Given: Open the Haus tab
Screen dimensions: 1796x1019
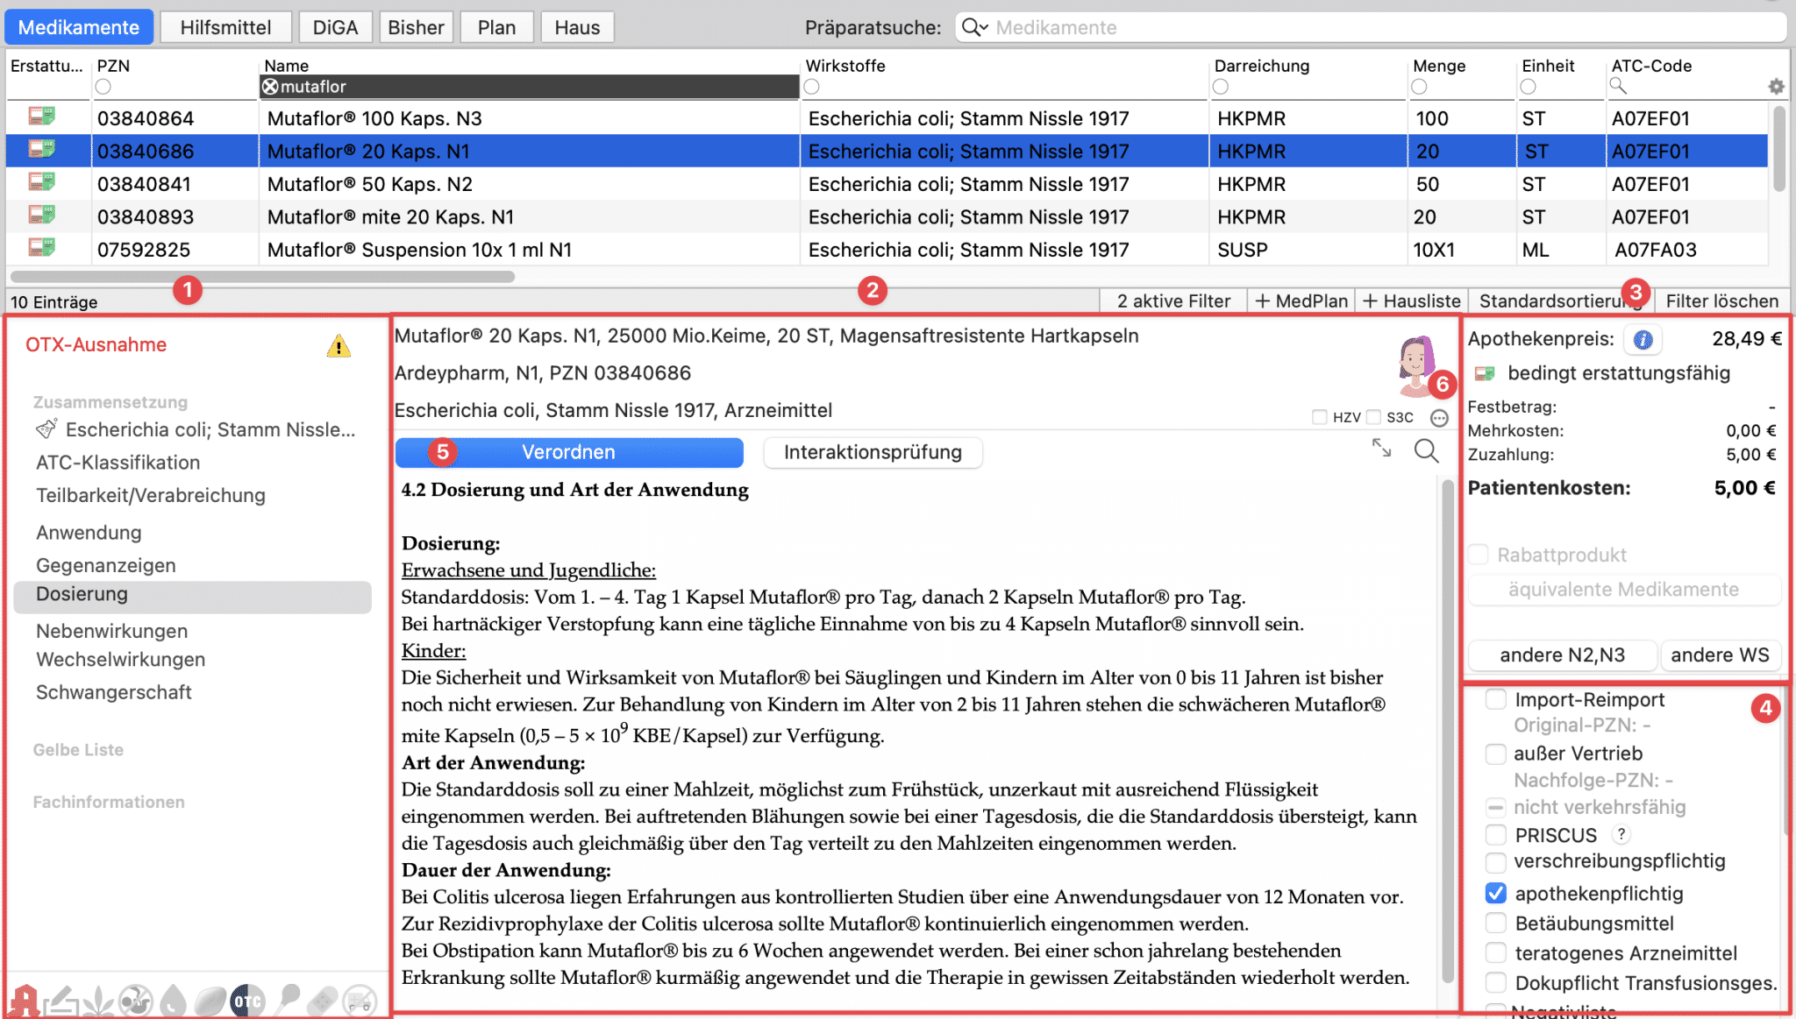Looking at the screenshot, I should point(577,27).
